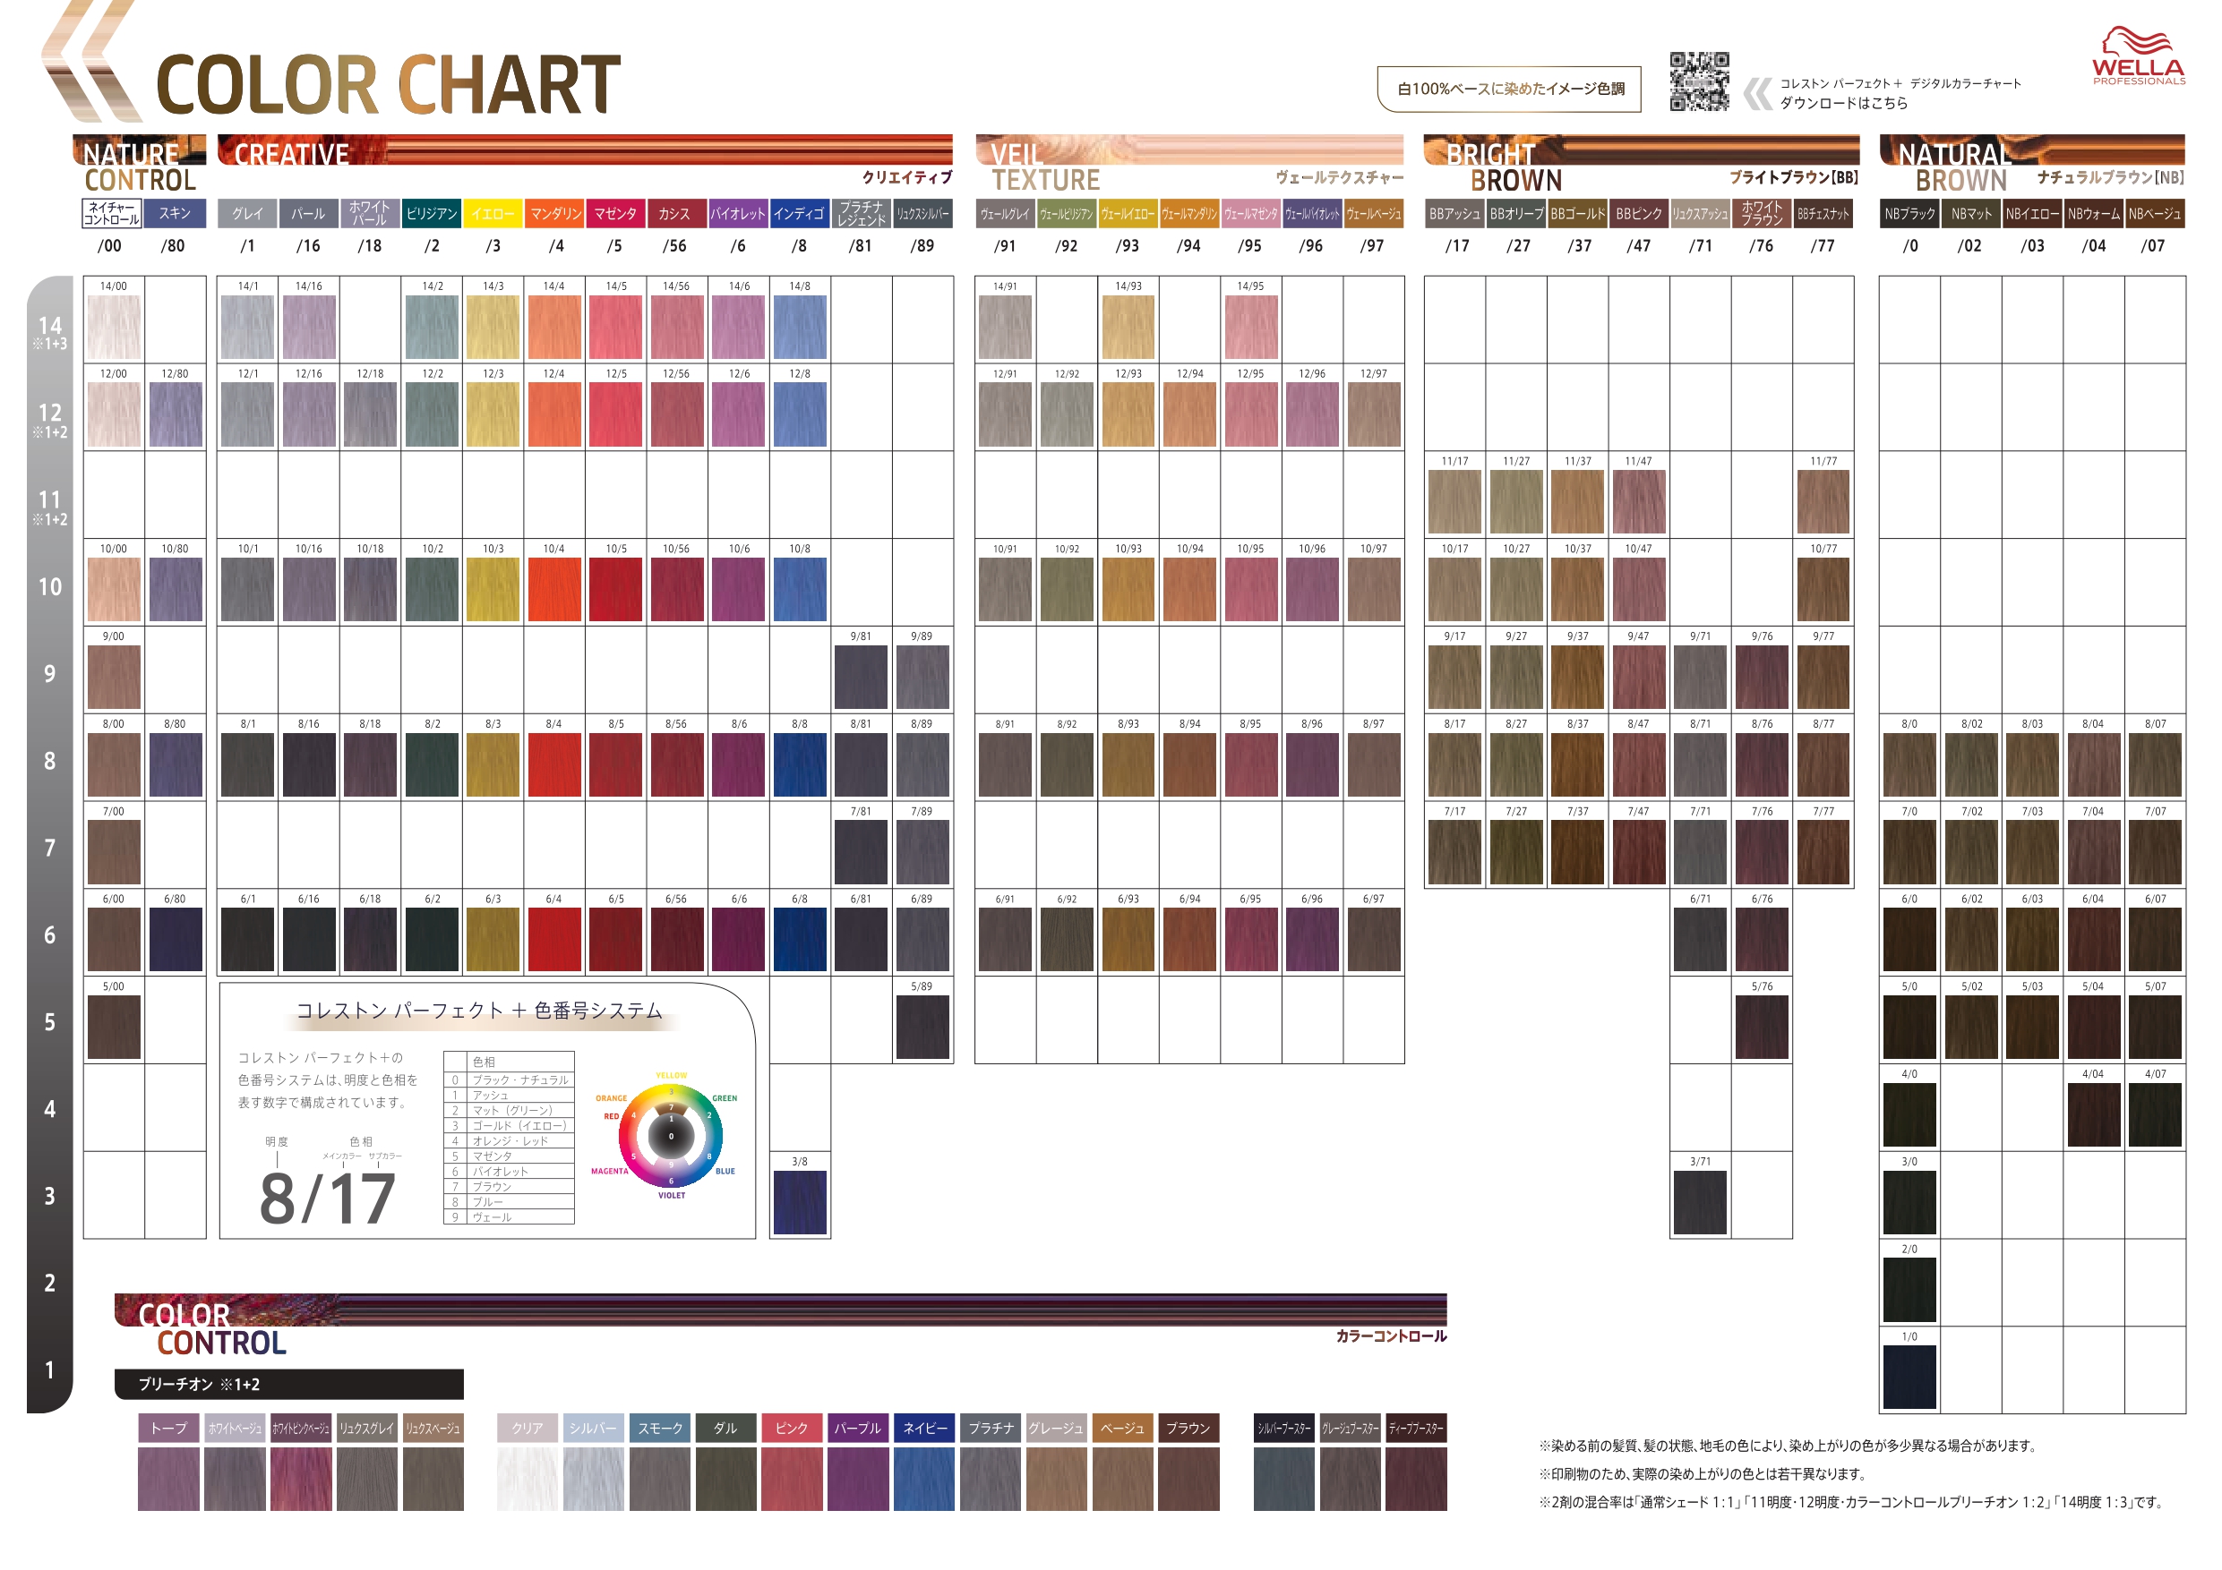
Task: Select the 8/5 red swatch
Action: [615, 764]
